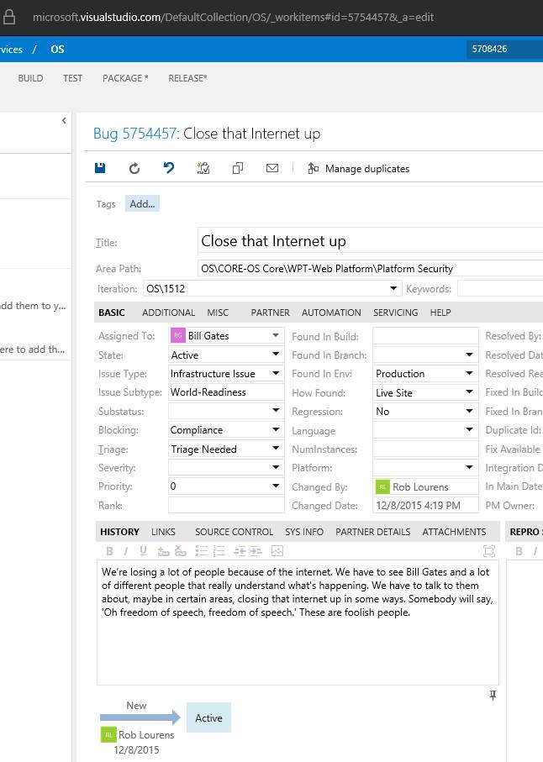Click the pin icon below history box
This screenshot has height=762, width=543.
[x=493, y=696]
